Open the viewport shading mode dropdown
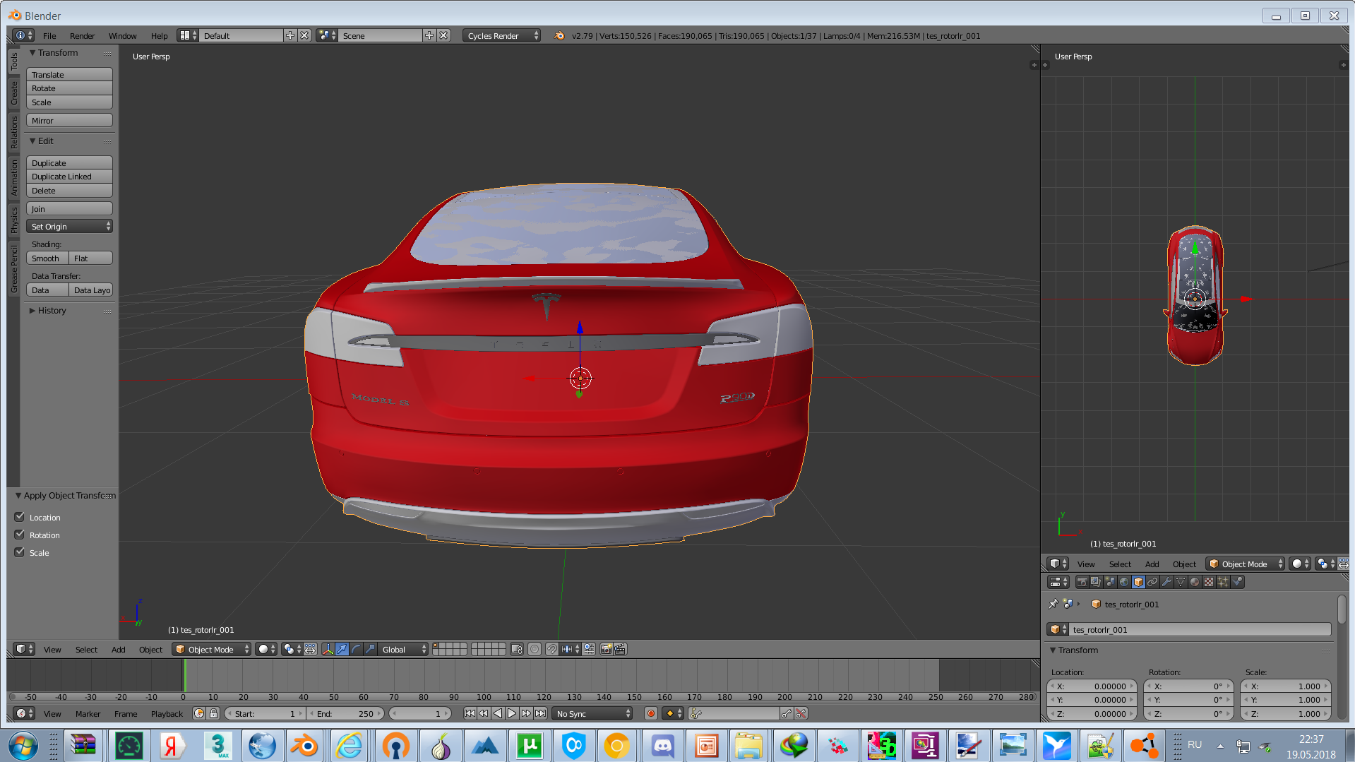This screenshot has height=762, width=1355. click(268, 649)
